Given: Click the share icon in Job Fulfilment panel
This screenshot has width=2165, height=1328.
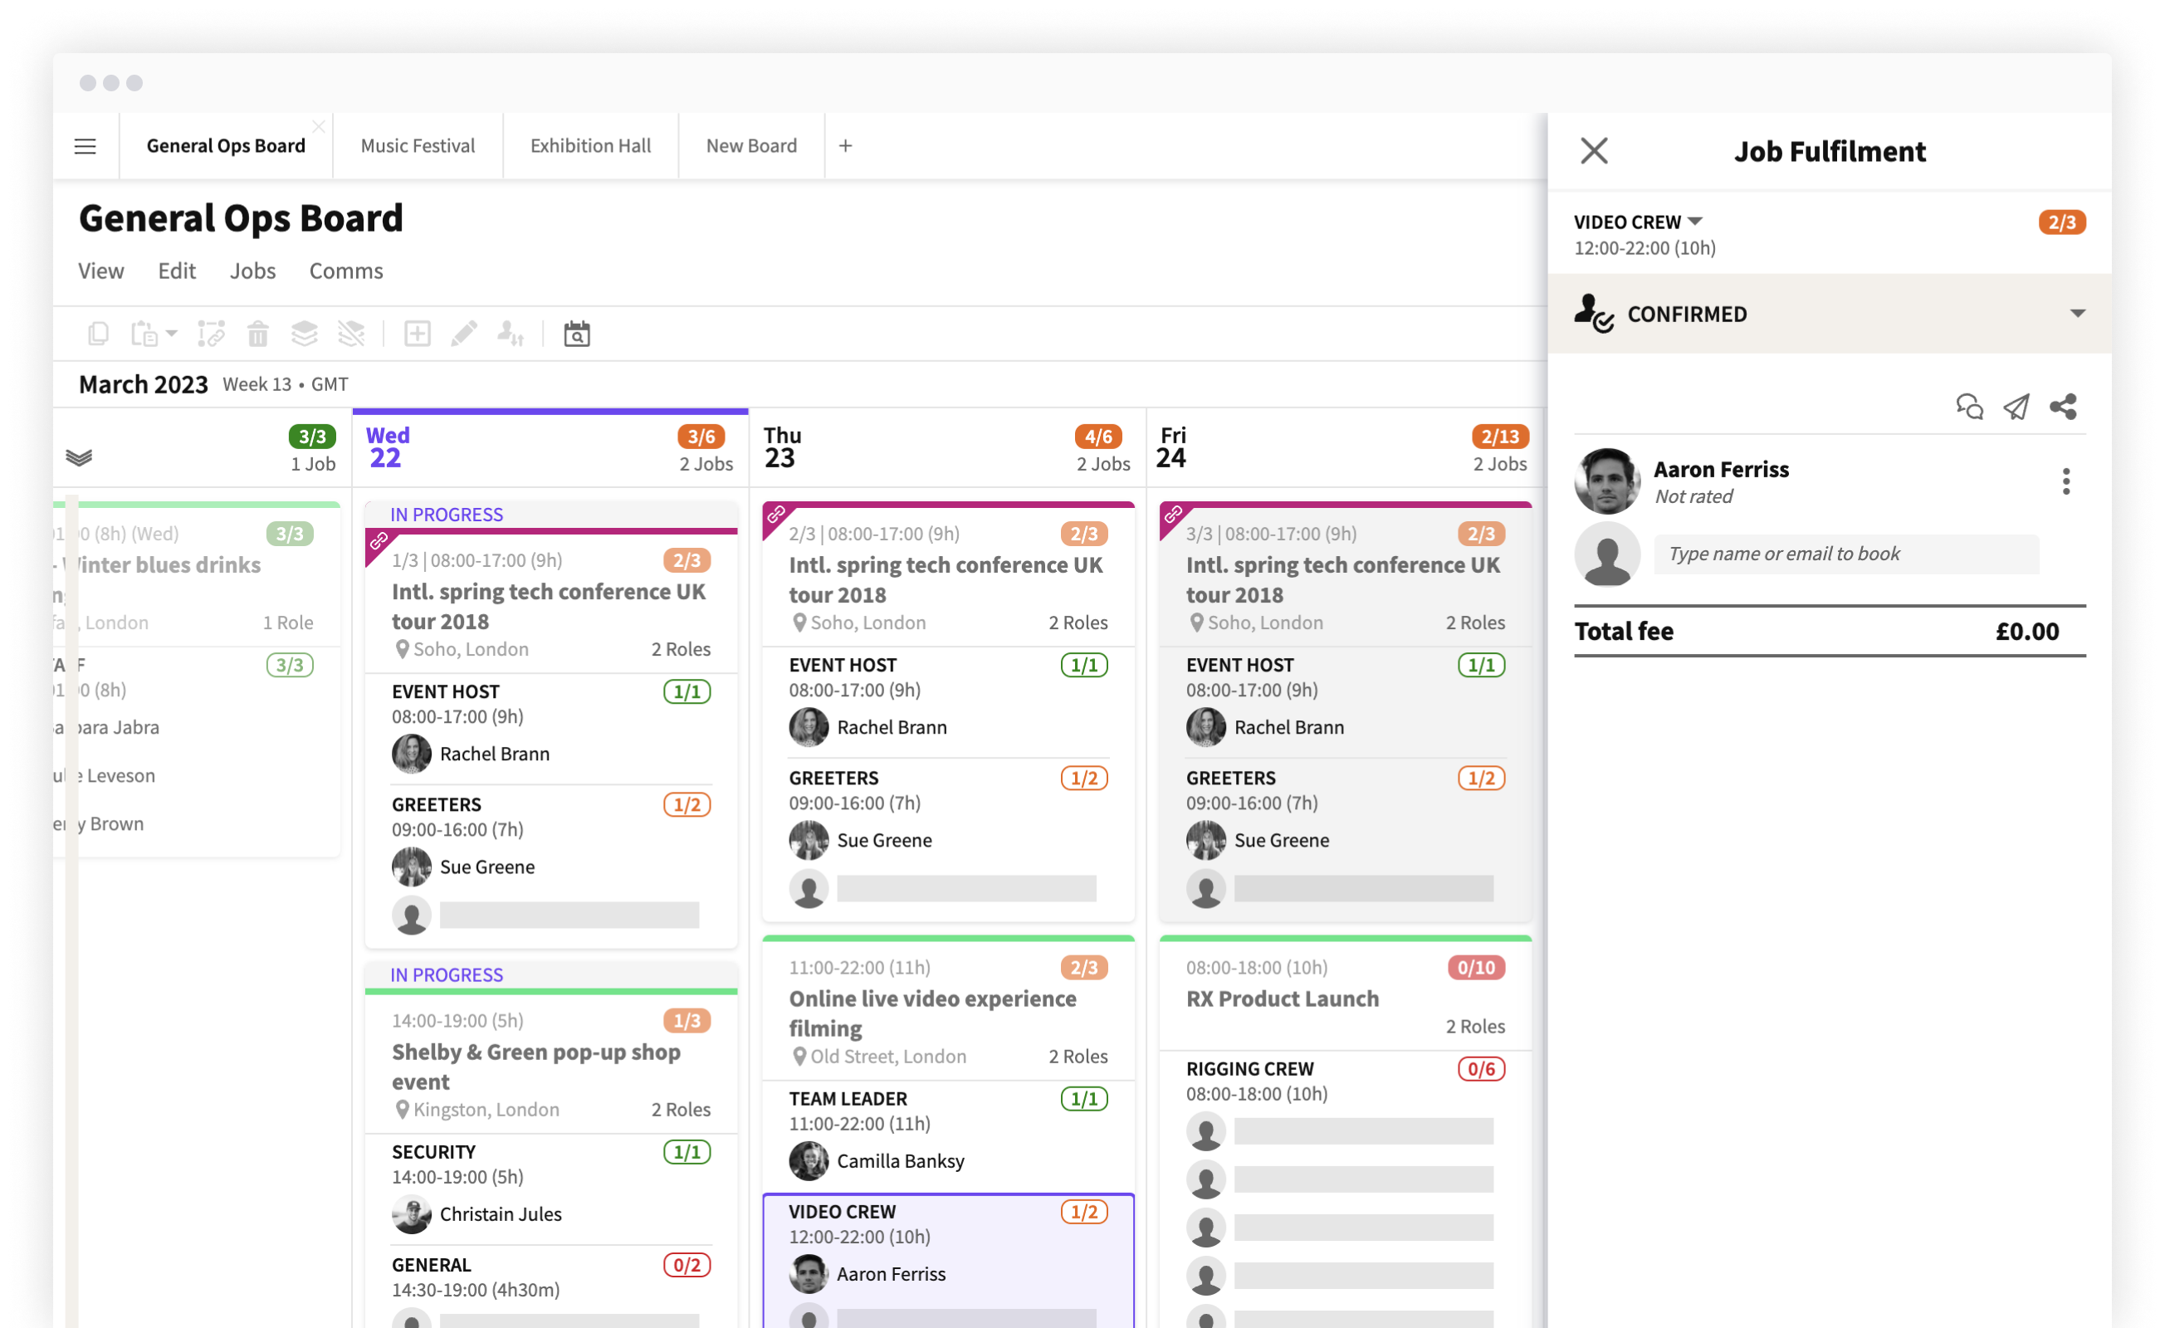Looking at the screenshot, I should pos(2063,407).
